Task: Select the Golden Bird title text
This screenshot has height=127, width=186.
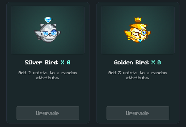Action: (131, 62)
